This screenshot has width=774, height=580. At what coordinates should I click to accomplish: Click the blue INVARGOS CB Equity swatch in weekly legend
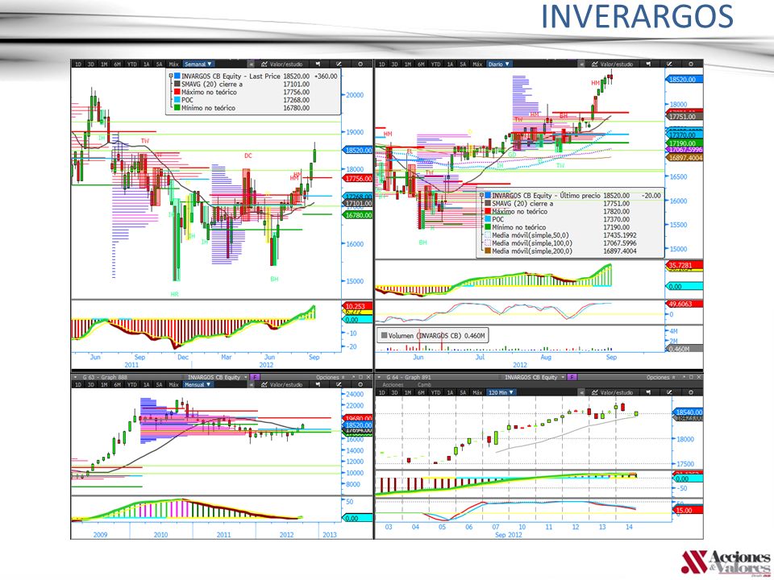click(177, 77)
